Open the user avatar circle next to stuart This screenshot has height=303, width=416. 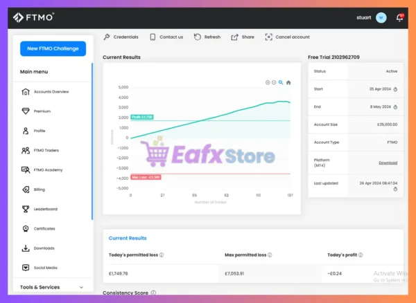click(x=381, y=18)
